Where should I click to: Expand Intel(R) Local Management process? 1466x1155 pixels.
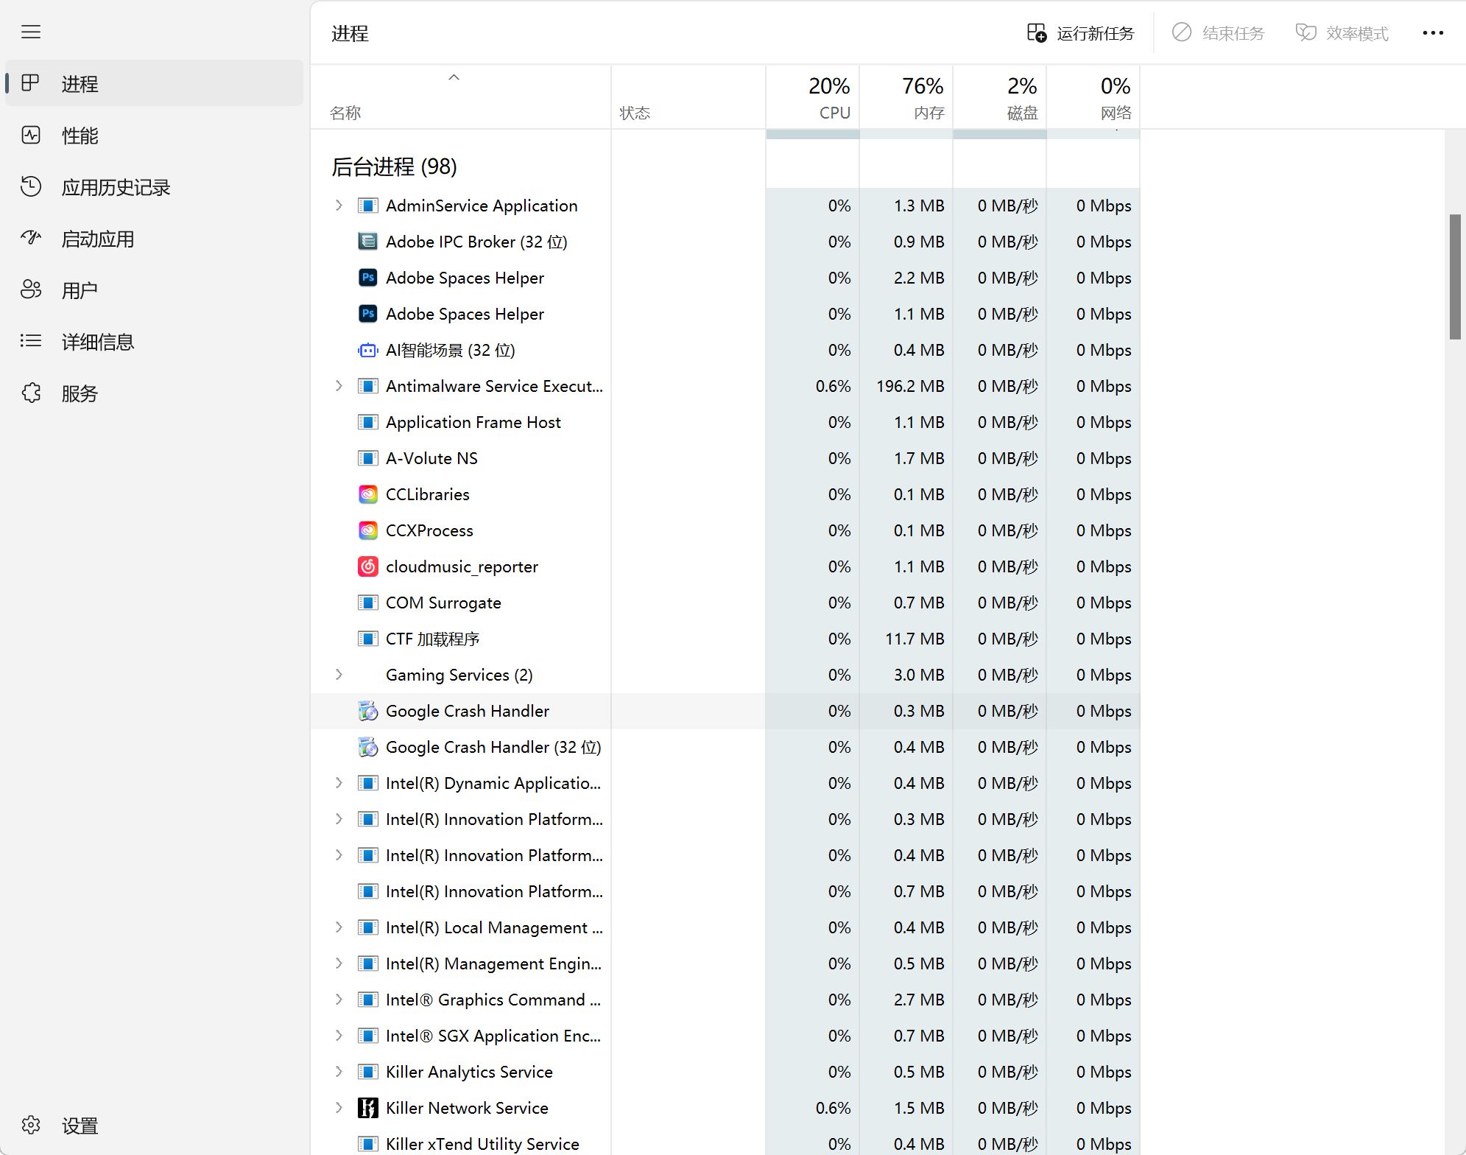pos(339,927)
